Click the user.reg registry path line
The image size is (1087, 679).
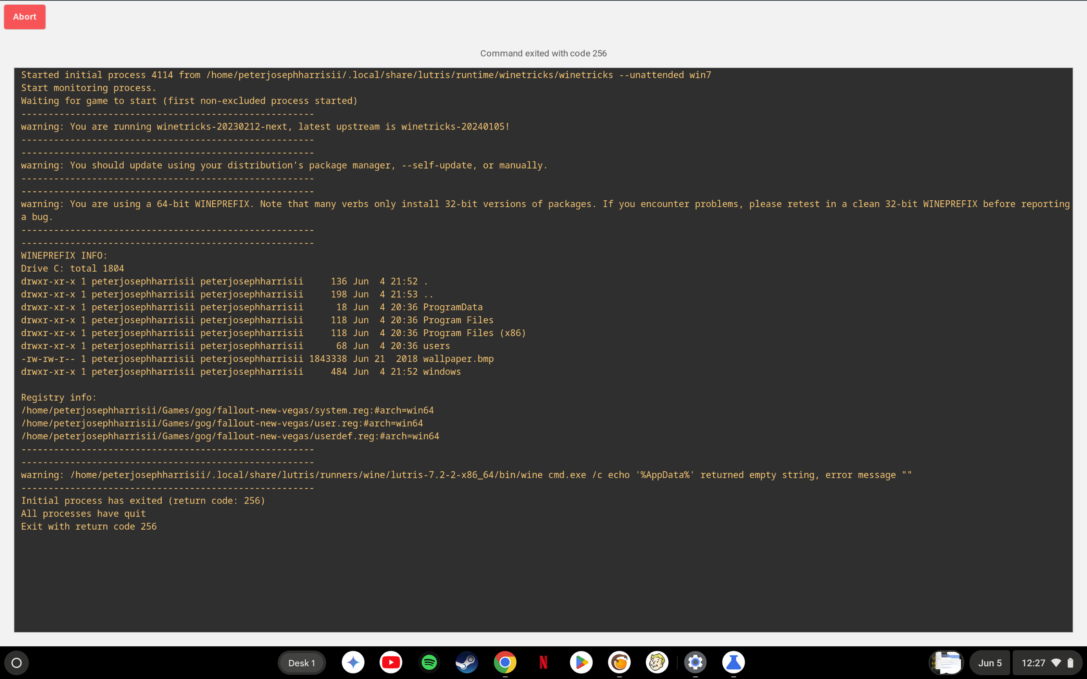(222, 423)
